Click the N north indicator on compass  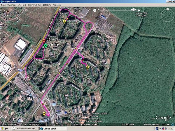click(x=167, y=9)
